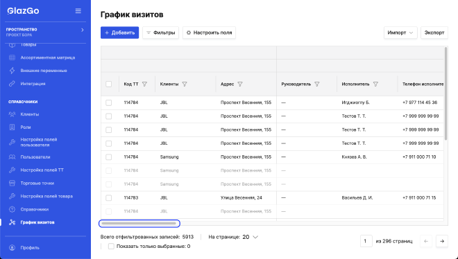Check the Samsung row with Князев А. В.
This screenshot has width=458, height=259.
coord(109,157)
